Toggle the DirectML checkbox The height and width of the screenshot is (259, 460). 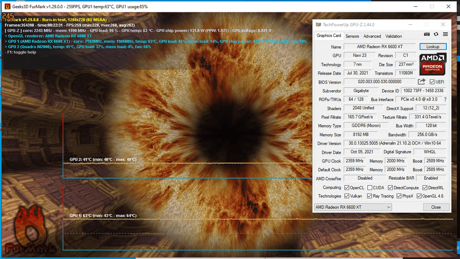(425, 188)
